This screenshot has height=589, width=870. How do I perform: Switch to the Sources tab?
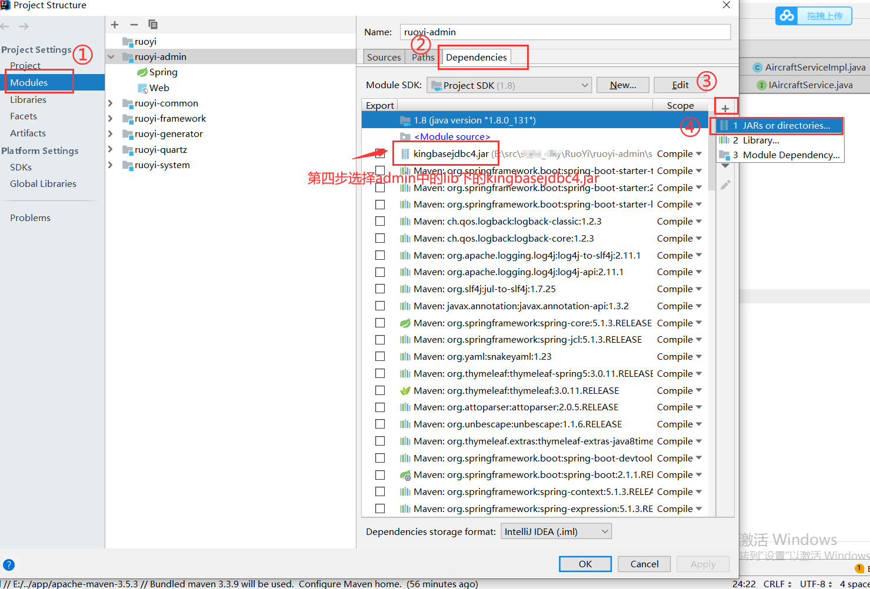click(384, 57)
